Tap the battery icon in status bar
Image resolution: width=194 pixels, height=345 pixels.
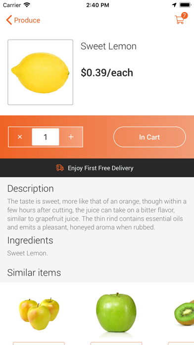185,5
